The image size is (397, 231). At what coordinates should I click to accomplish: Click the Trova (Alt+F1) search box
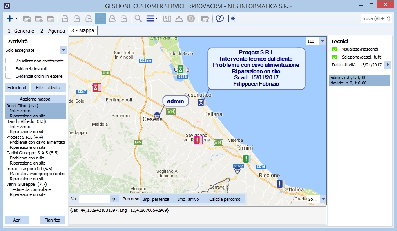tap(376, 18)
